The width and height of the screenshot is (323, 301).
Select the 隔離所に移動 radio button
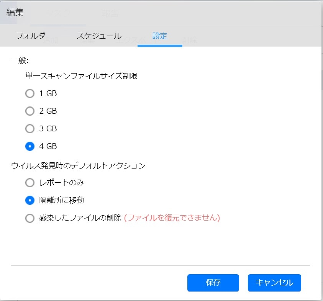30,200
